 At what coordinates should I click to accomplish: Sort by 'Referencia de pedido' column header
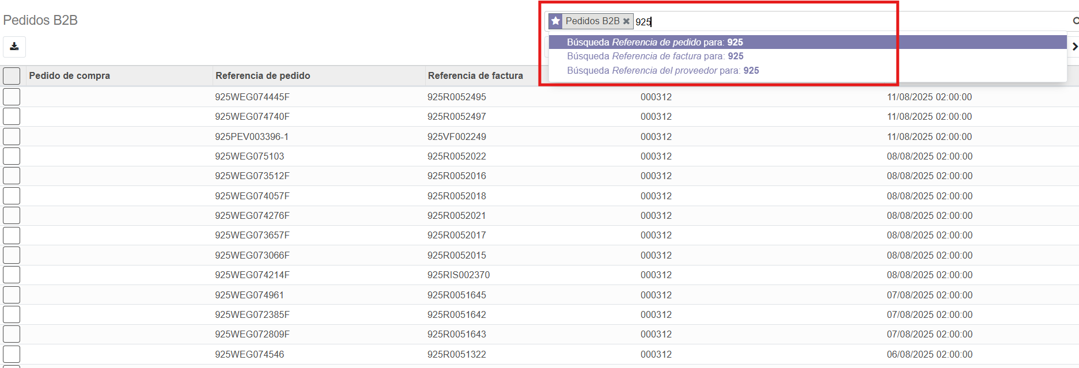[263, 75]
